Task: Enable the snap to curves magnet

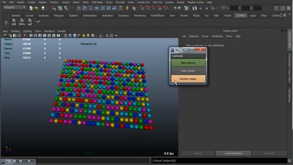Action: pyautogui.click(x=148, y=8)
